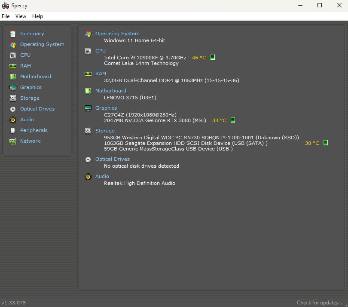View the Storage sidebar section
The image size is (348, 307).
point(30,98)
